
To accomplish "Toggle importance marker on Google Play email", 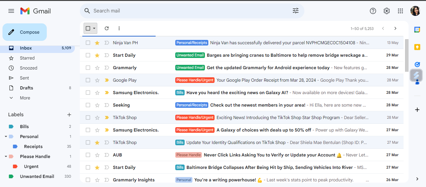I will coord(107,80).
